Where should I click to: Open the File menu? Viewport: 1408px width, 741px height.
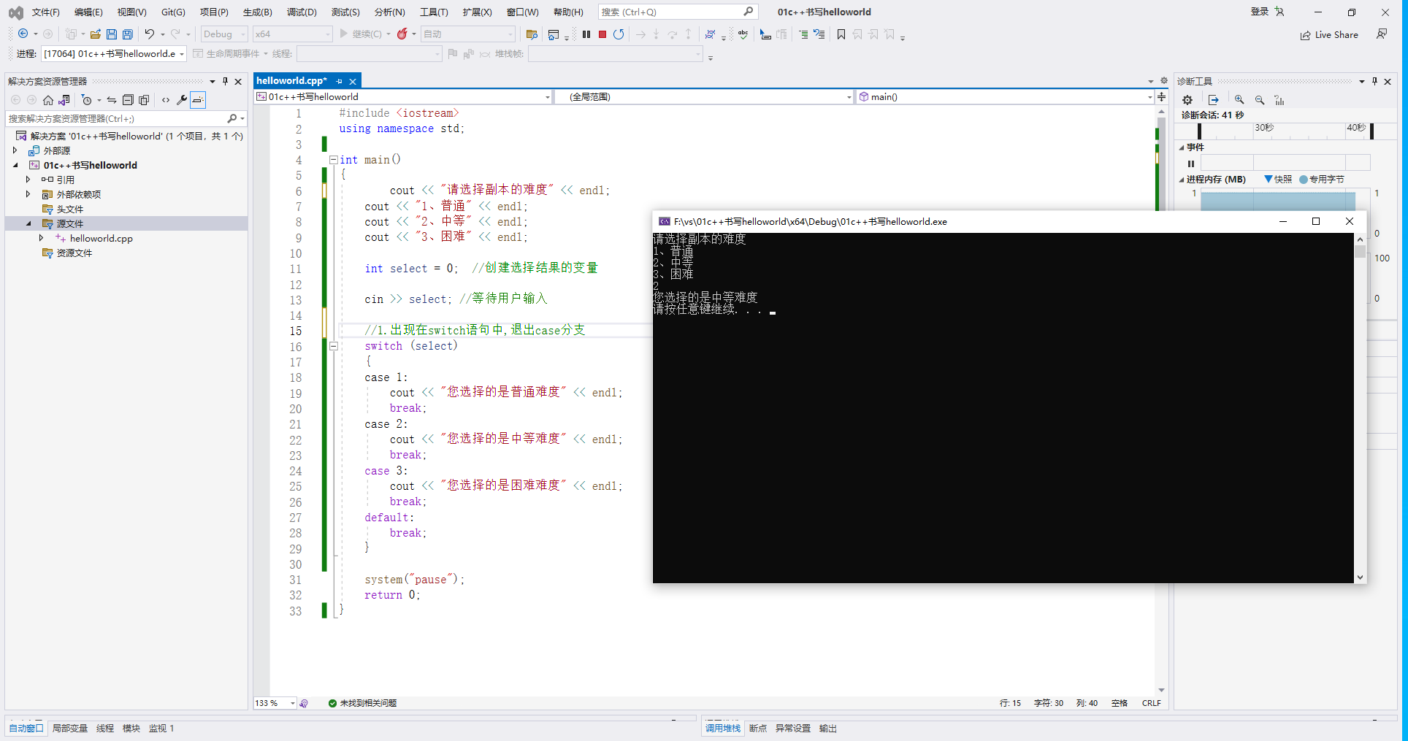pos(45,12)
